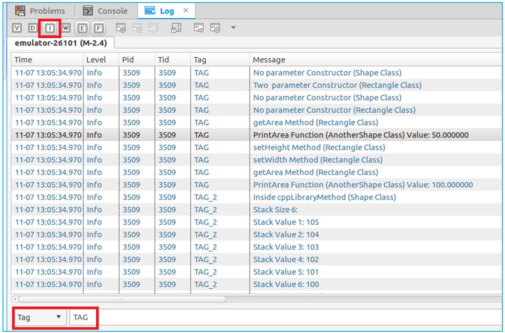505x333 pixels.
Task: Close the Log tab
Action: (186, 11)
